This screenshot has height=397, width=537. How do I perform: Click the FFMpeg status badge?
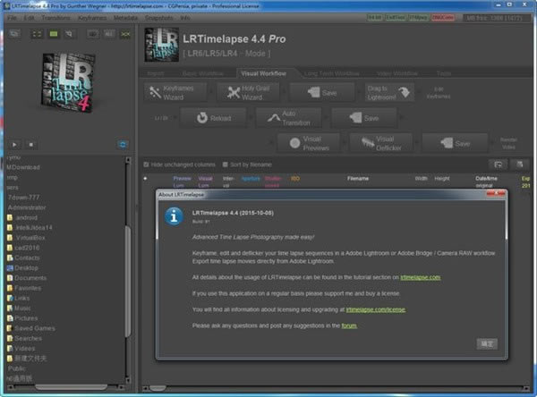419,18
